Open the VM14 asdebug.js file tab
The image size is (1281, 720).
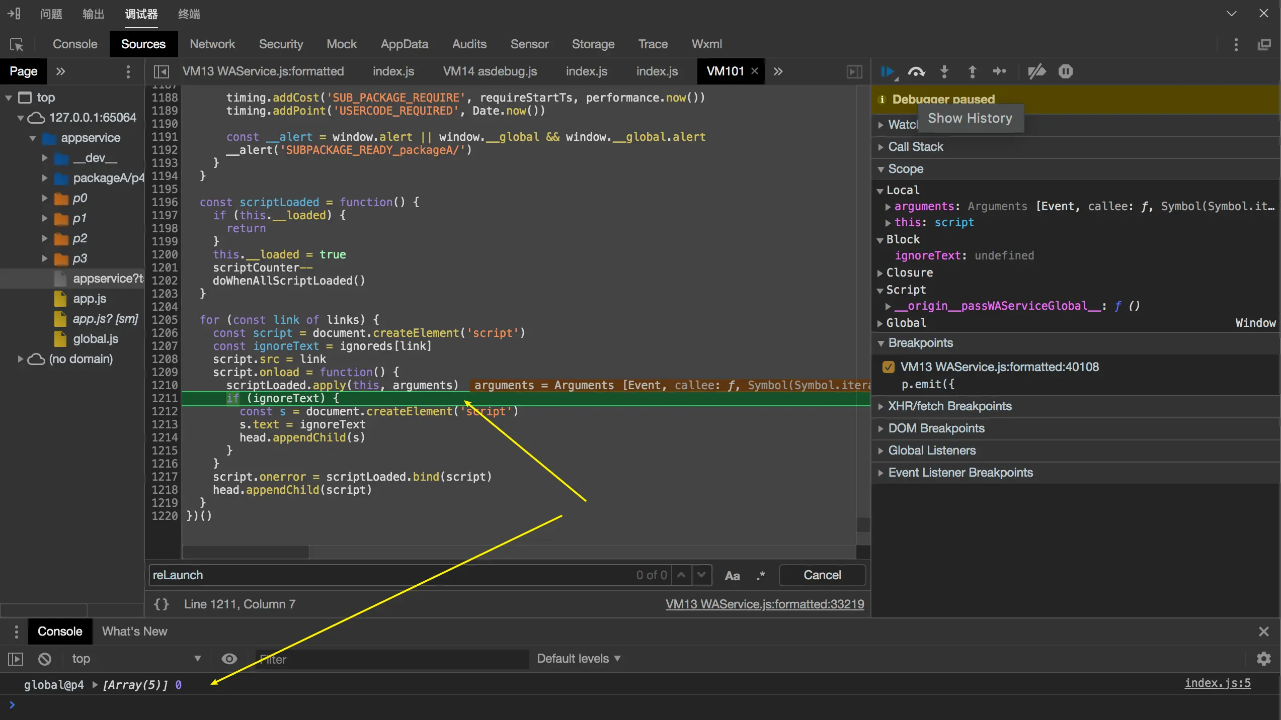coord(490,71)
